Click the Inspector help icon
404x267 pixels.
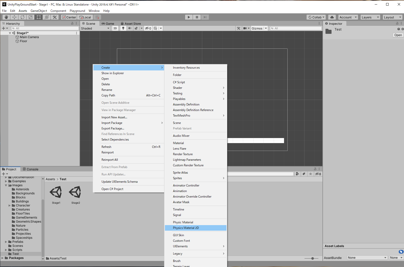click(399, 29)
